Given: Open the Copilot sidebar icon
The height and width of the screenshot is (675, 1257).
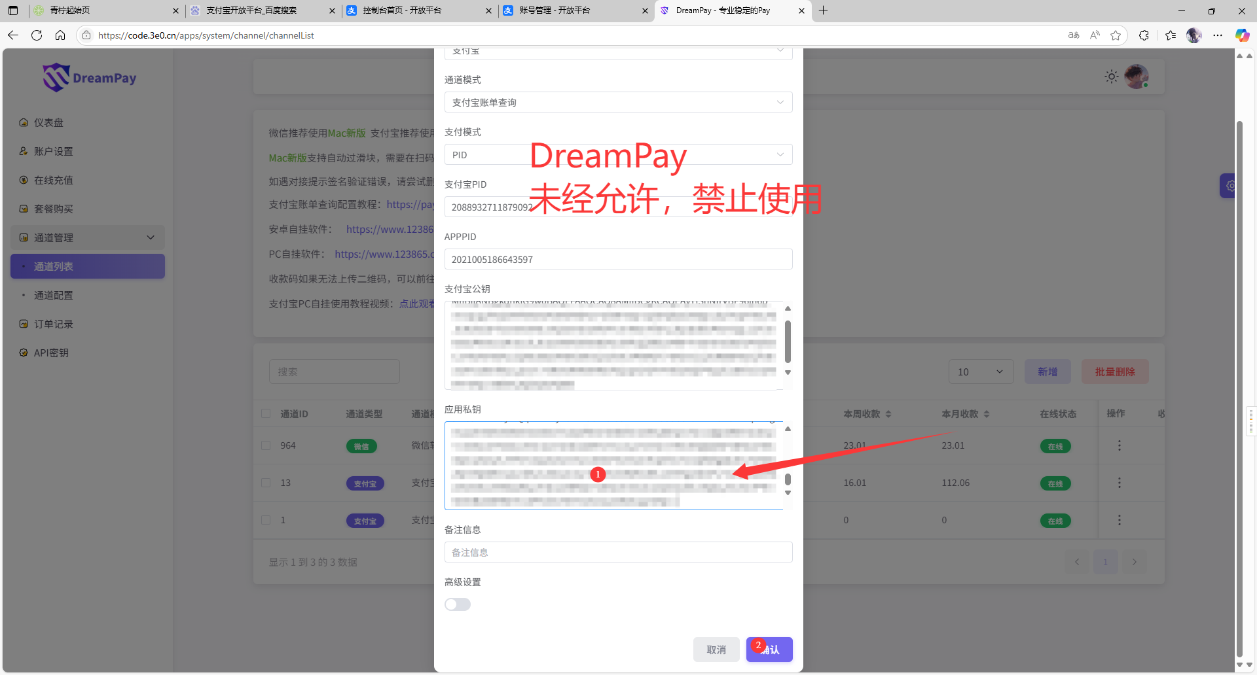Looking at the screenshot, I should (1241, 35).
